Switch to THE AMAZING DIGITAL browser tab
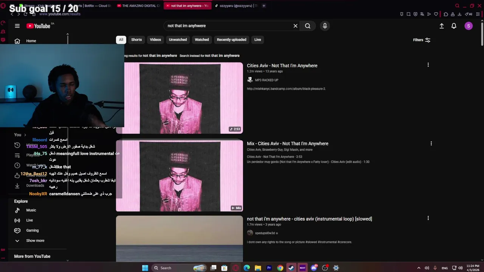 (x=139, y=6)
